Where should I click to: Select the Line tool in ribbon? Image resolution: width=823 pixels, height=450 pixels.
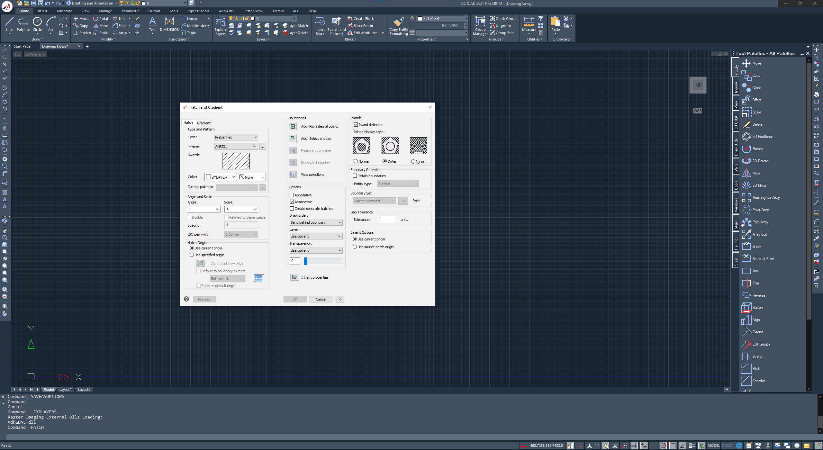pos(9,24)
